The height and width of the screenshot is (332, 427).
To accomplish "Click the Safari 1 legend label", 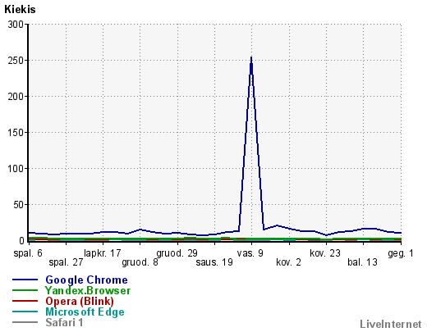I will pyautogui.click(x=64, y=322).
